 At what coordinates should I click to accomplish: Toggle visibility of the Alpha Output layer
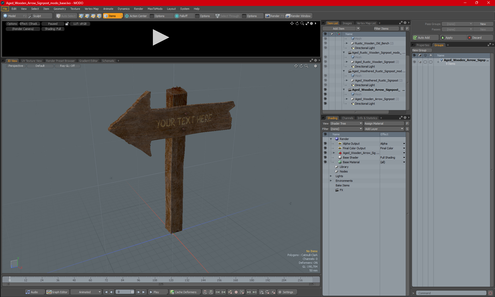coord(325,144)
